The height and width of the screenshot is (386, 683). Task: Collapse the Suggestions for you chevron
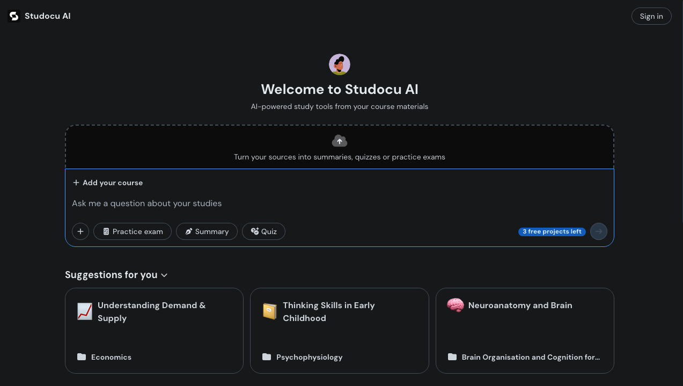164,275
